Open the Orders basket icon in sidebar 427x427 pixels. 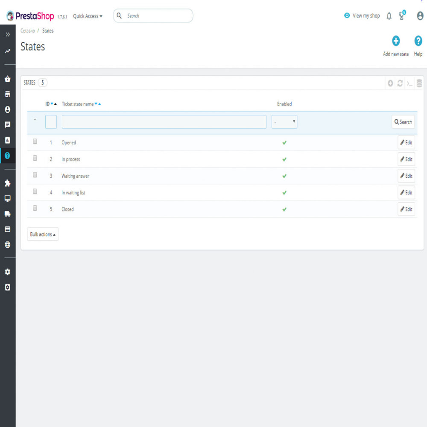8,79
